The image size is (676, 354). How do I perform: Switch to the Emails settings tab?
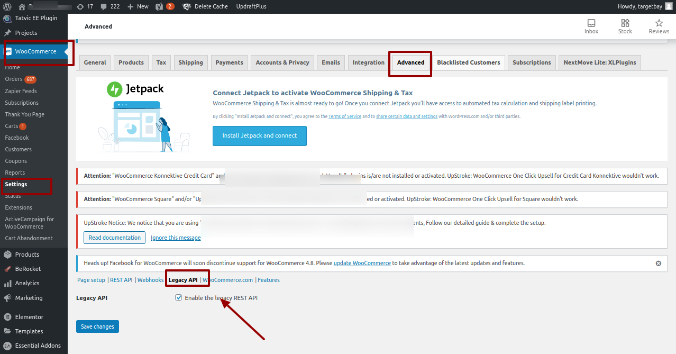pos(331,62)
